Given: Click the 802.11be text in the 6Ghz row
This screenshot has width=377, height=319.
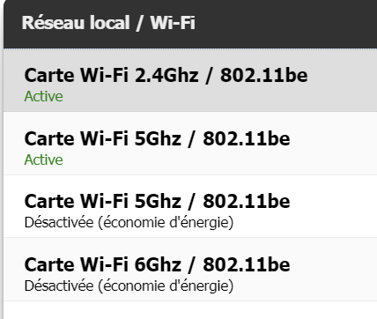Looking at the screenshot, I should click(x=247, y=264).
